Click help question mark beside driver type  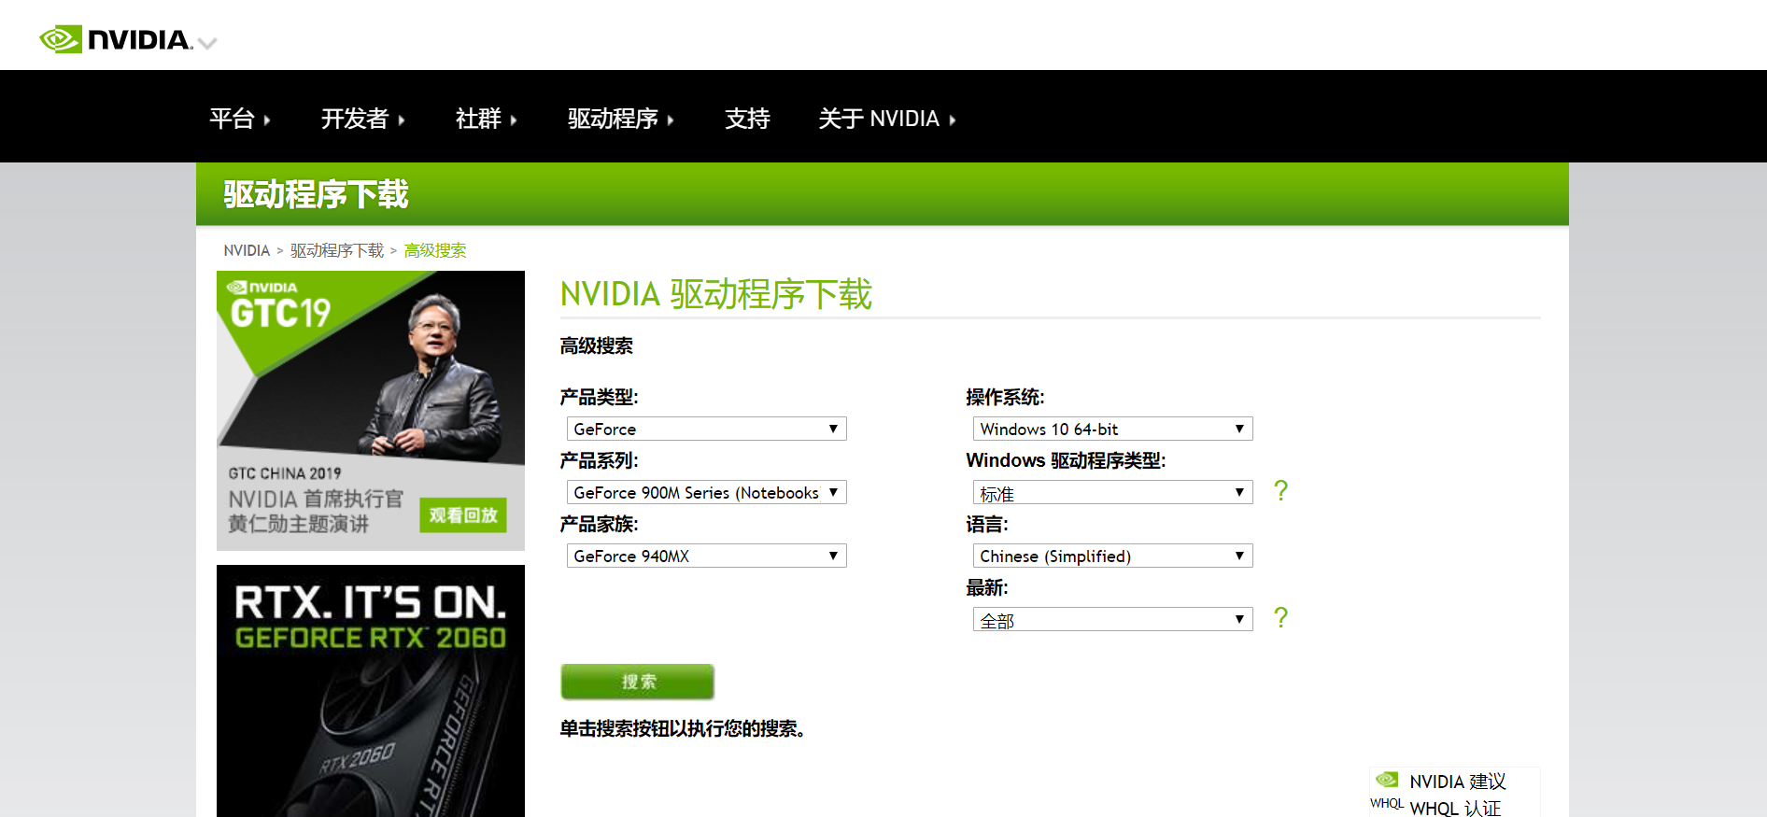point(1280,490)
